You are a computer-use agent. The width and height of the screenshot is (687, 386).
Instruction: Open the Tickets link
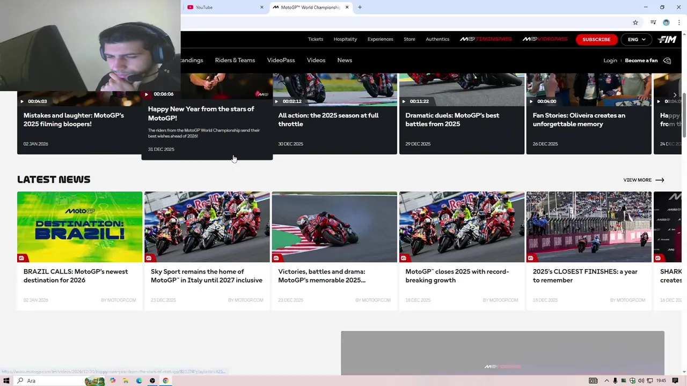pyautogui.click(x=316, y=39)
